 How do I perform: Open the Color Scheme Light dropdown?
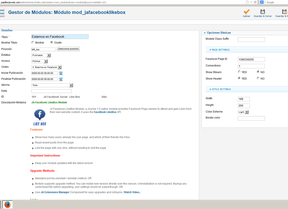tap(243, 112)
